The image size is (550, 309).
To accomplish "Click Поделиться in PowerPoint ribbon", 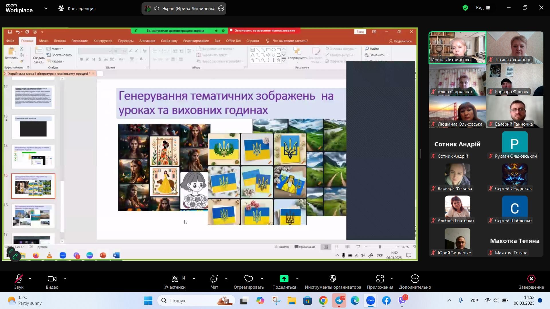I will pyautogui.click(x=400, y=41).
